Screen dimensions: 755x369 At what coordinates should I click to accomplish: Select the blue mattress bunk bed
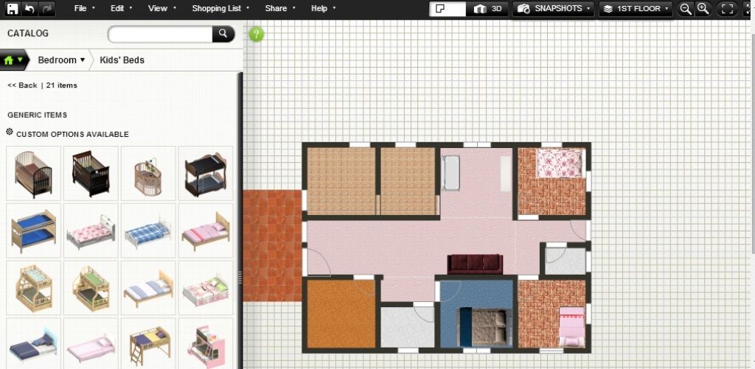33,231
